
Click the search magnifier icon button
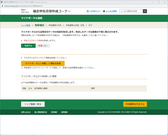pyautogui.click(x=145, y=11)
